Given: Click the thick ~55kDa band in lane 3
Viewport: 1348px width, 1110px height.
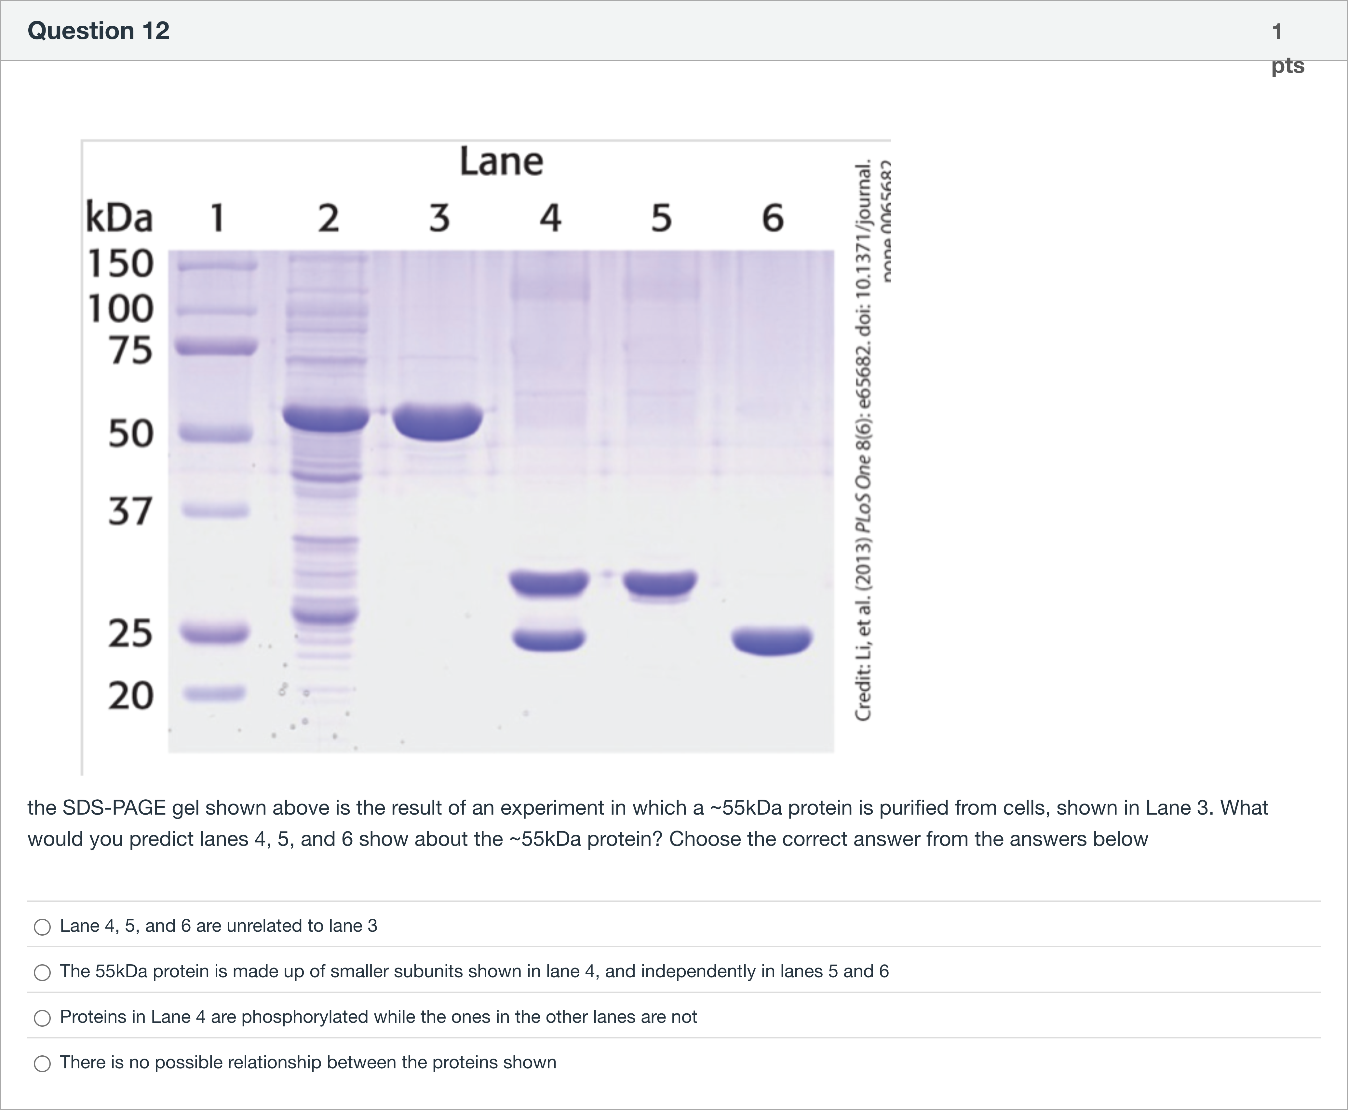Looking at the screenshot, I should [438, 422].
